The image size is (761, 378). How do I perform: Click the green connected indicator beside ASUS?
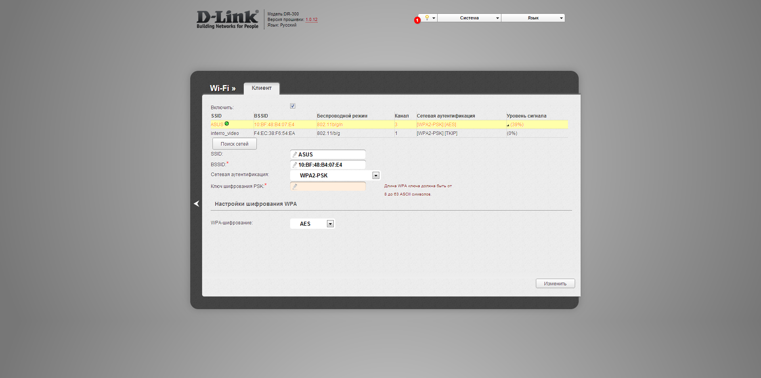click(227, 124)
